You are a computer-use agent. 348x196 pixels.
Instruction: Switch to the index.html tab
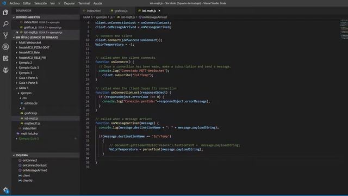(x=94, y=11)
